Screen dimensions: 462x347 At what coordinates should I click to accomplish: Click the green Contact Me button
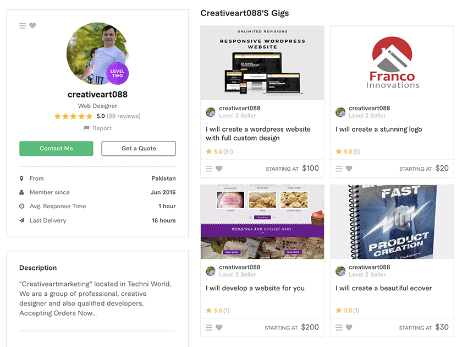[x=56, y=148]
